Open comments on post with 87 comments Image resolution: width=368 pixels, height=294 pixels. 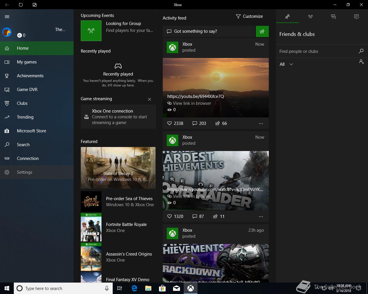pyautogui.click(x=198, y=216)
